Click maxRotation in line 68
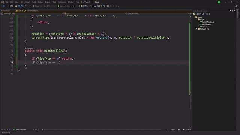This screenshot has width=240, height=135. (87, 34)
